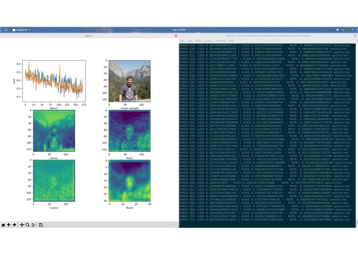358x254 pixels.
Task: Close the Figure 1 window
Action: (x=176, y=35)
